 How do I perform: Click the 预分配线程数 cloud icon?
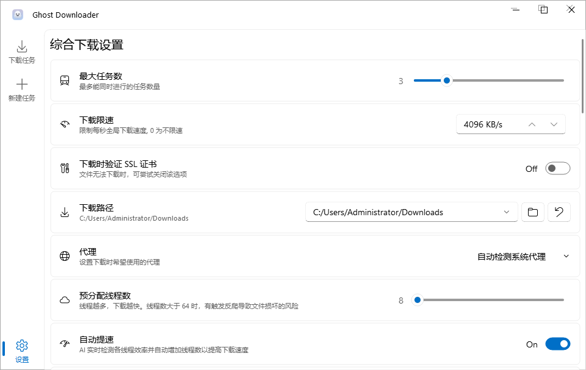coord(65,299)
